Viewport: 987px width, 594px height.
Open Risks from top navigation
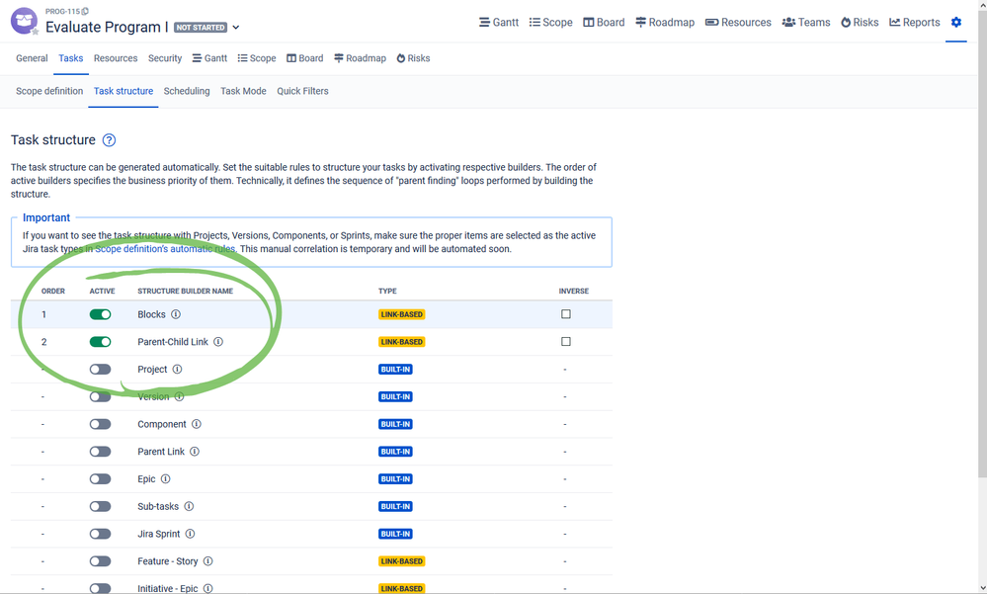coord(860,22)
